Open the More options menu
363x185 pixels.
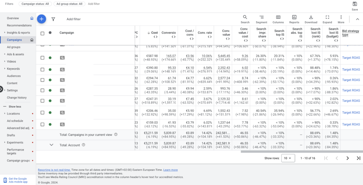coord(341,19)
